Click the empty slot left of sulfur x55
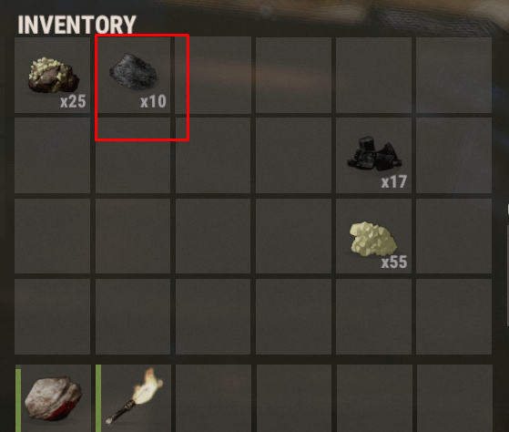The height and width of the screenshot is (432, 509). coord(293,236)
